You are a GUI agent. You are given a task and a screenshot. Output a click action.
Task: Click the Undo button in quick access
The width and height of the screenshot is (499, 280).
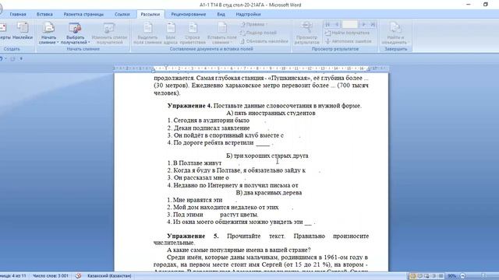[2, 59]
